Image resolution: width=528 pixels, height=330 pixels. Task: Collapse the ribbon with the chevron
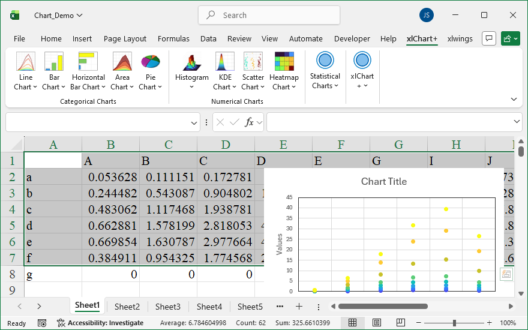click(x=514, y=99)
